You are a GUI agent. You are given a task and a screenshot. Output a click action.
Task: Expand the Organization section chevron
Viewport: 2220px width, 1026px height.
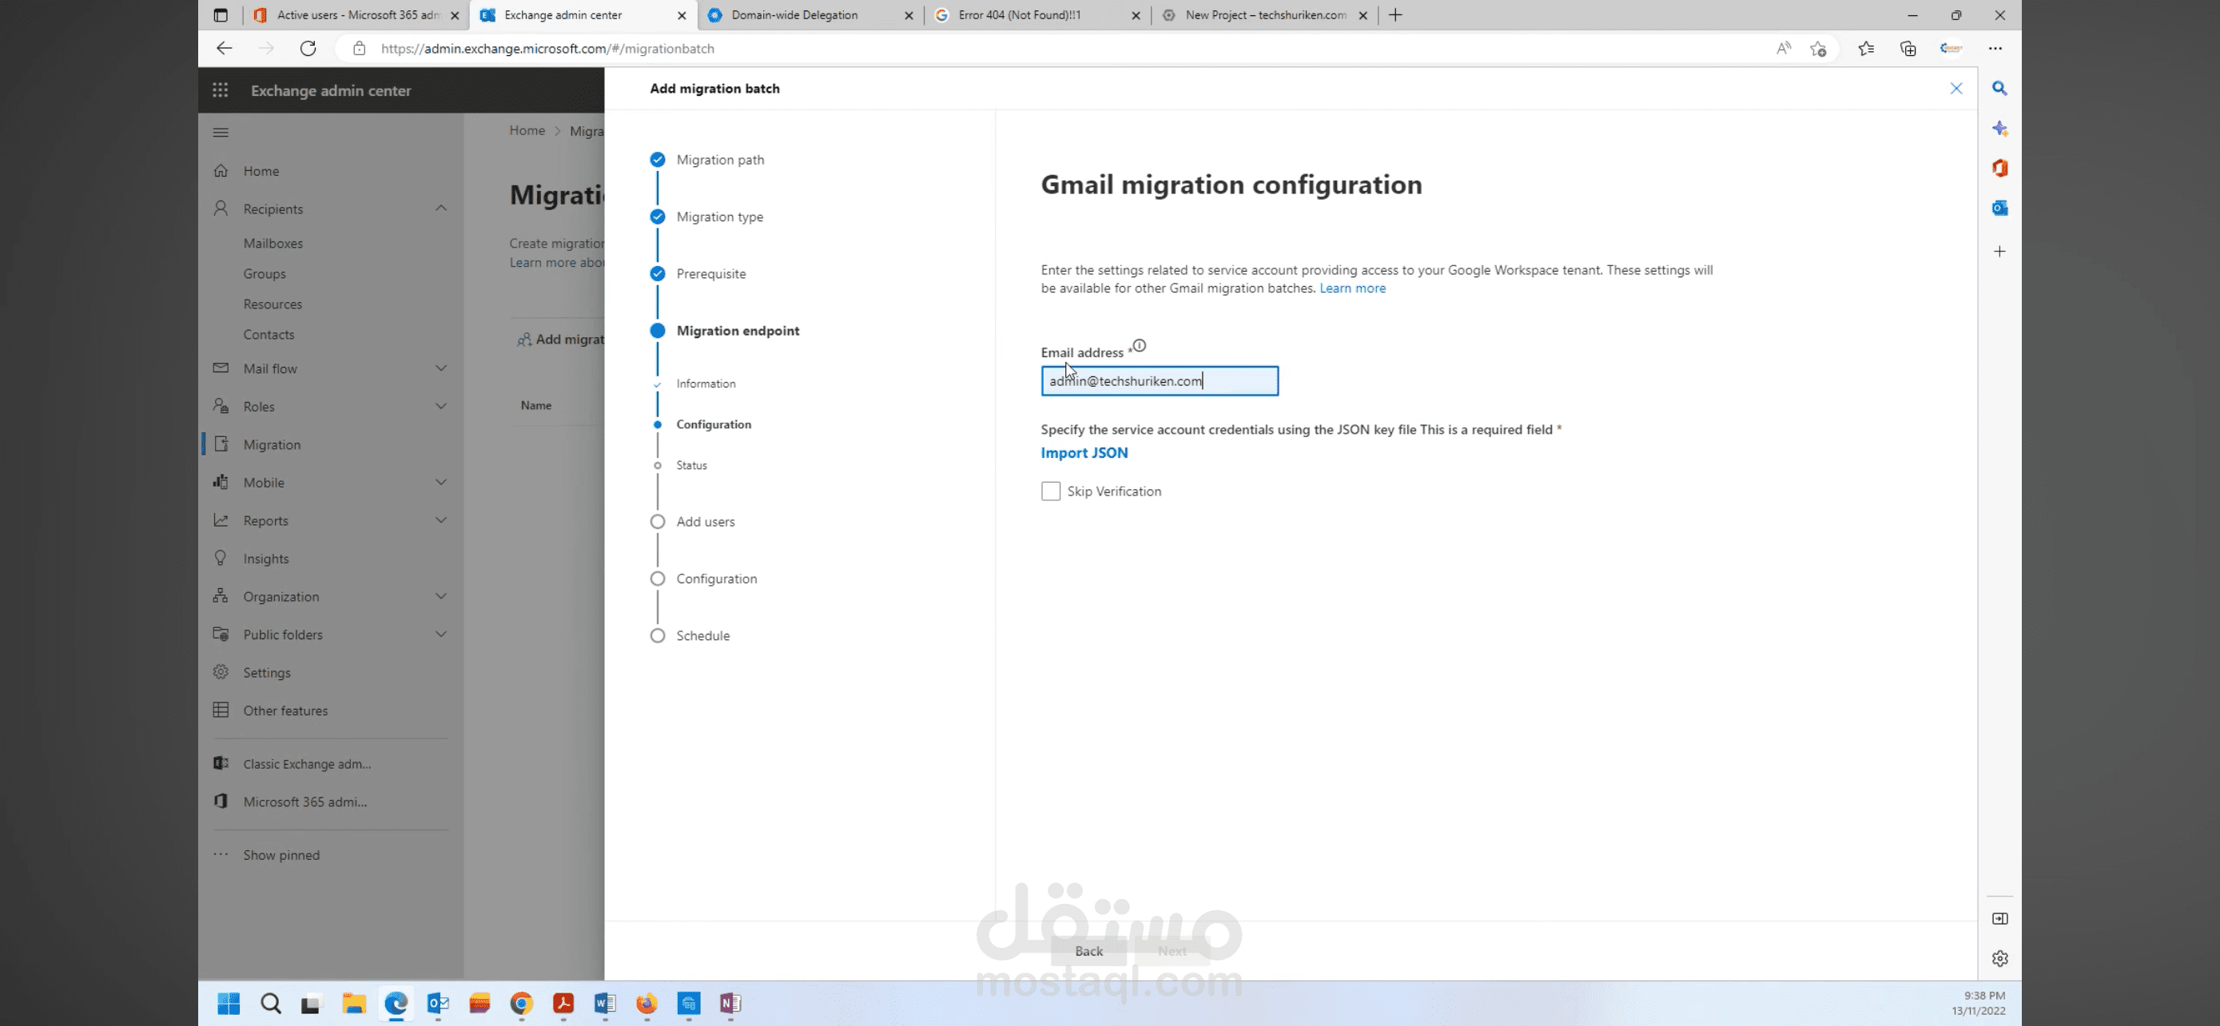441,596
